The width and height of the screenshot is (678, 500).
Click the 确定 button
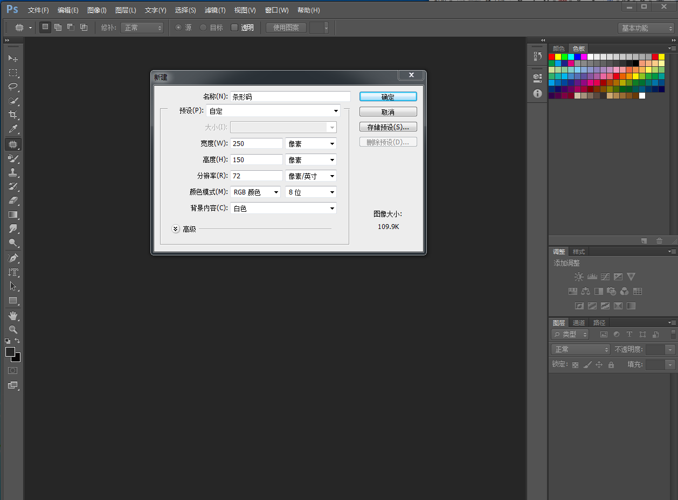click(388, 97)
